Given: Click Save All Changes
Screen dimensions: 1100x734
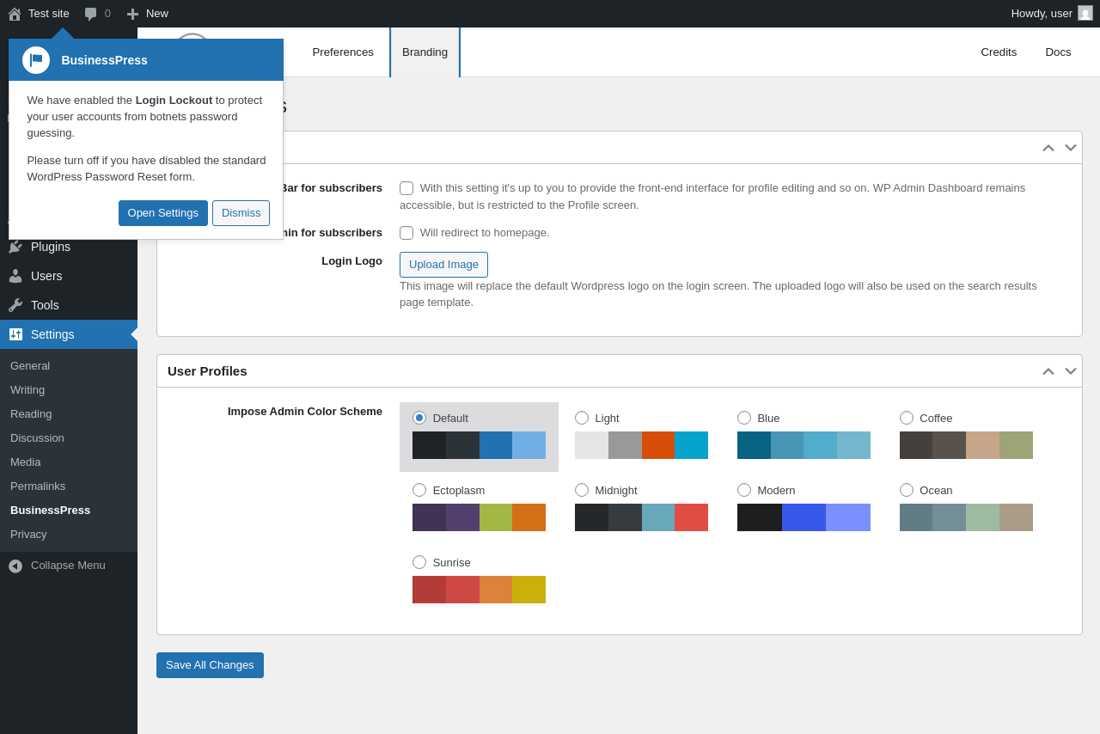Looking at the screenshot, I should coord(210,665).
